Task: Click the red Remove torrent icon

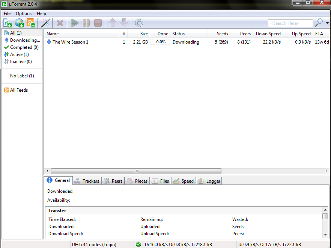Action: 60,23
